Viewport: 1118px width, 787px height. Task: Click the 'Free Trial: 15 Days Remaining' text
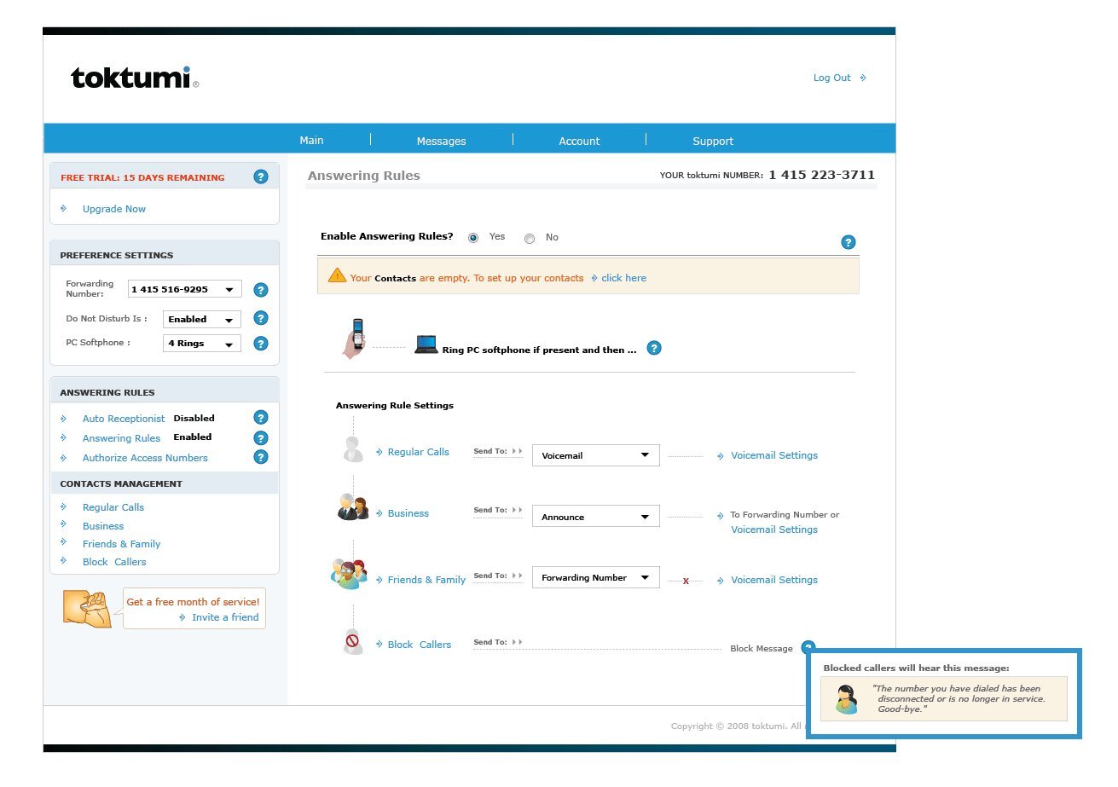[142, 177]
